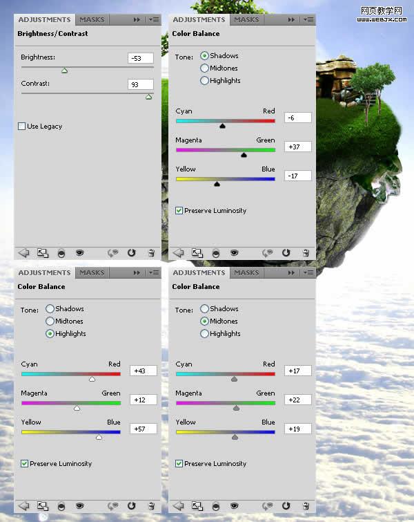This screenshot has width=414, height=522.
Task: Enable the Use Legacy checkbox
Action: (x=21, y=126)
